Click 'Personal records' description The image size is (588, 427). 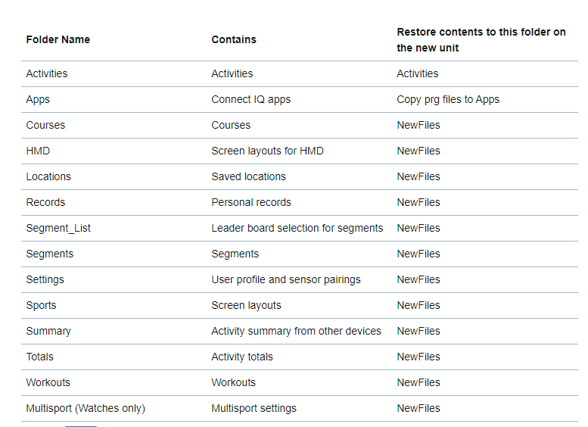[251, 202]
